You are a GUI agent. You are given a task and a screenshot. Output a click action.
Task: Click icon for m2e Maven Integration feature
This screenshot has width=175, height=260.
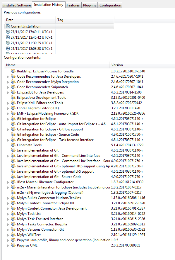(x=13, y=187)
